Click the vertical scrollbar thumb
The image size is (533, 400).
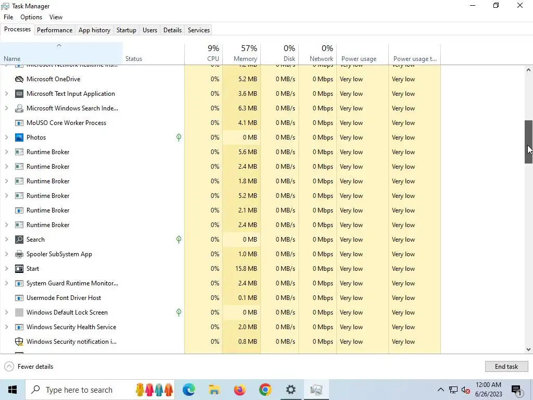click(529, 142)
